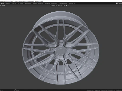Click the Verts count in status bar
The height and width of the screenshot is (91, 122).
[x=104, y=90]
